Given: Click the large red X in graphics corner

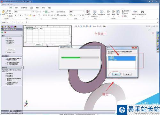Looking at the screenshot, I should 153,33.
